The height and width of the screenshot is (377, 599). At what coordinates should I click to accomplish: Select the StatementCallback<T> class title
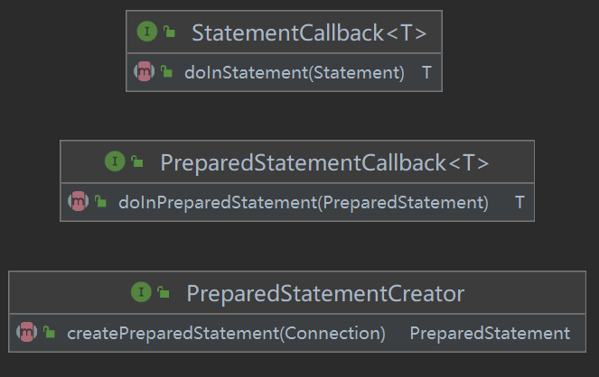click(309, 33)
